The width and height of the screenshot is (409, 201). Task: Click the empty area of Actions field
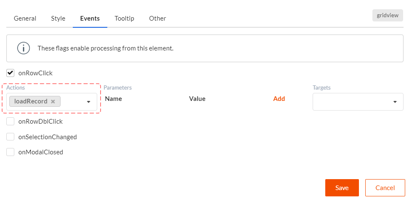pos(73,102)
